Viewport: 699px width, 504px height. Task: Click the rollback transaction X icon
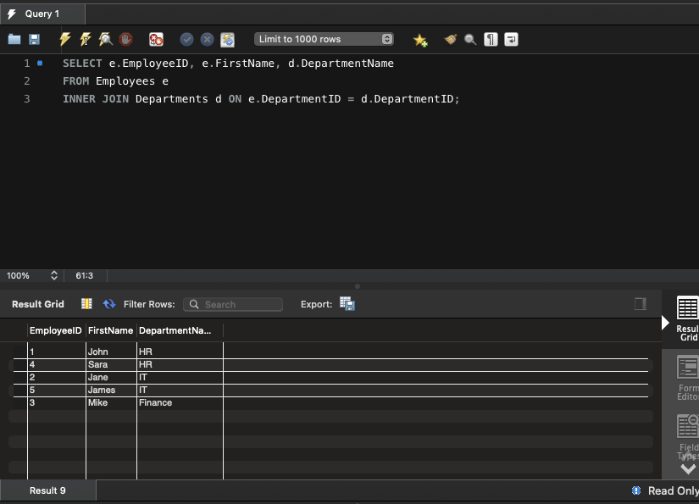tap(207, 39)
